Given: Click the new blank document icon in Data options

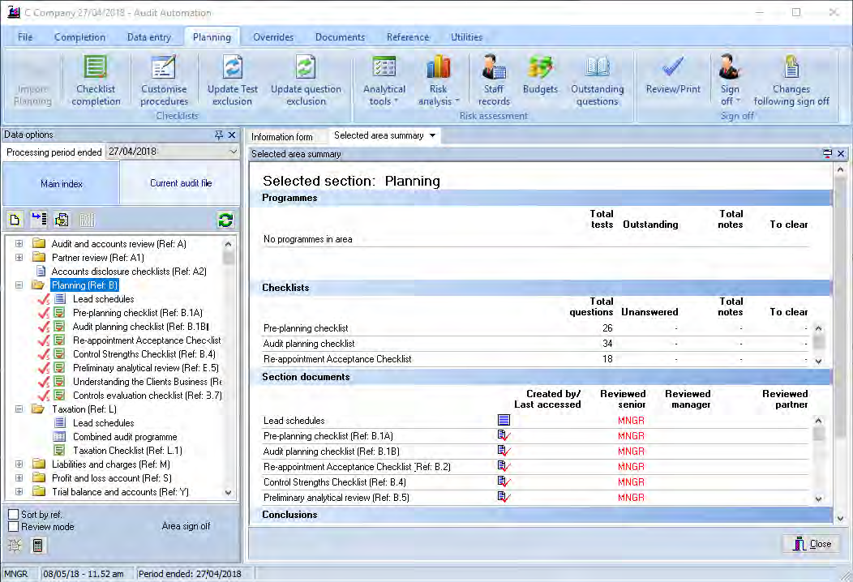Looking at the screenshot, I should coord(15,220).
